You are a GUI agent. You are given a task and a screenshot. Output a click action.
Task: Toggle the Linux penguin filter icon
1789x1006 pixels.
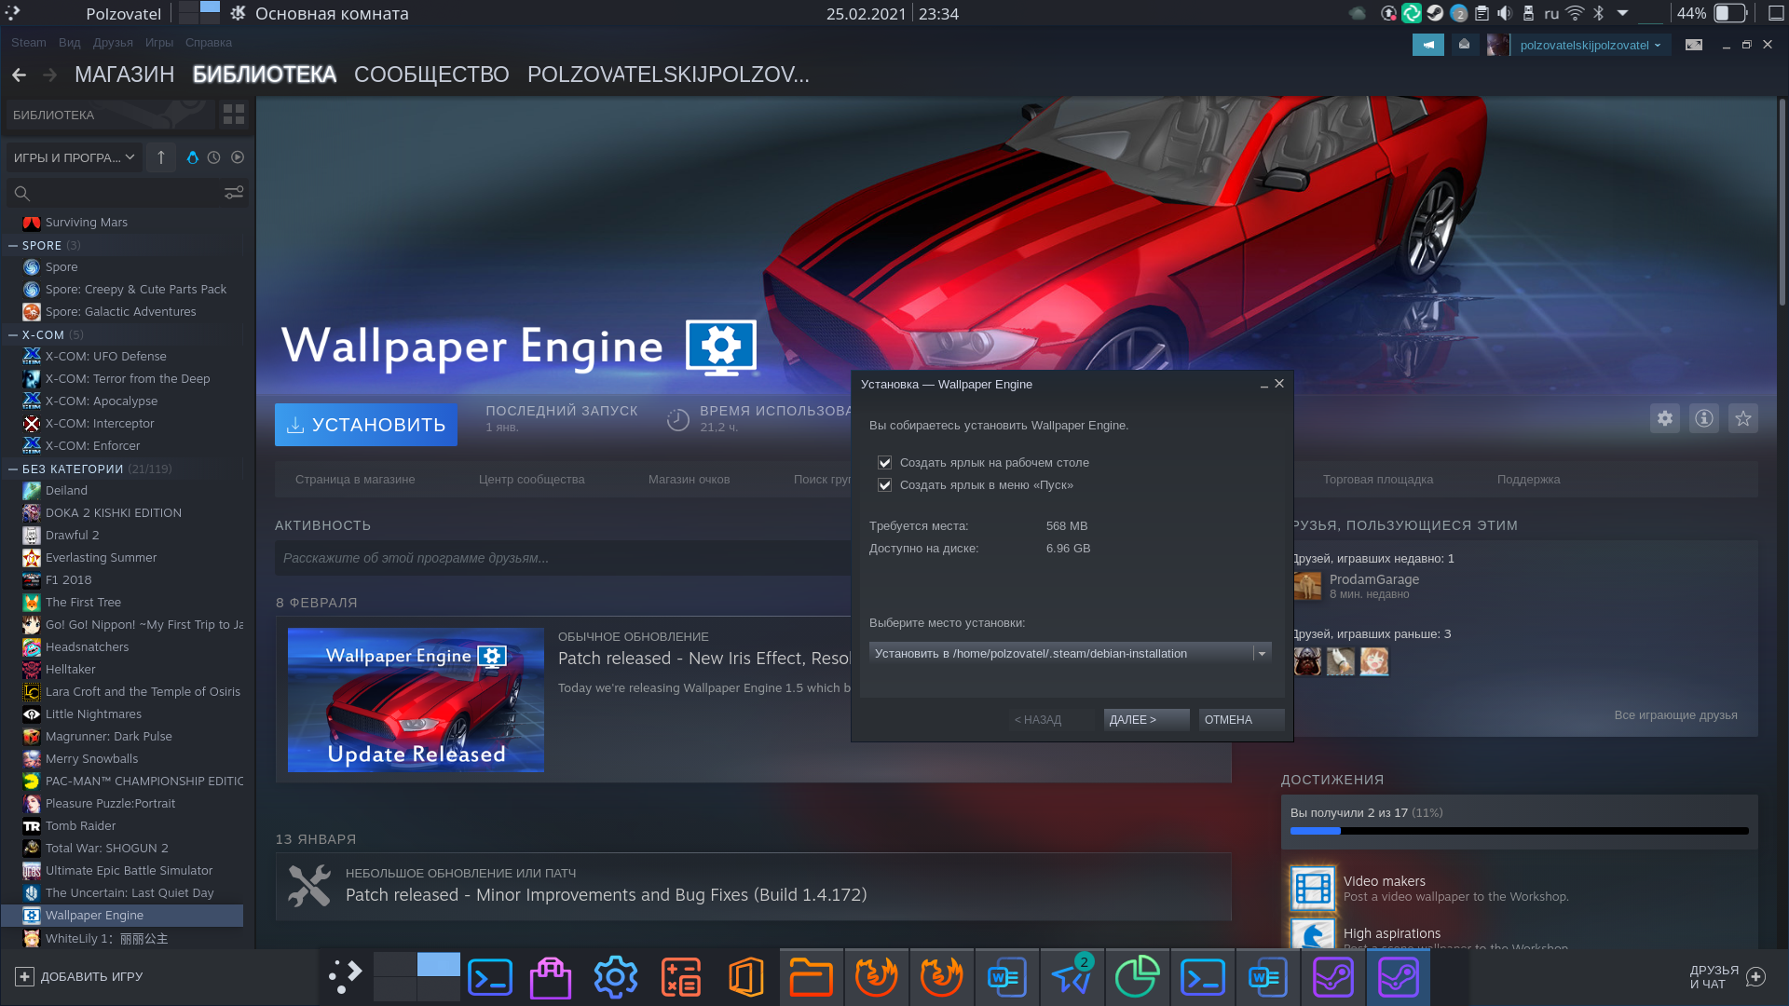pyautogui.click(x=192, y=157)
